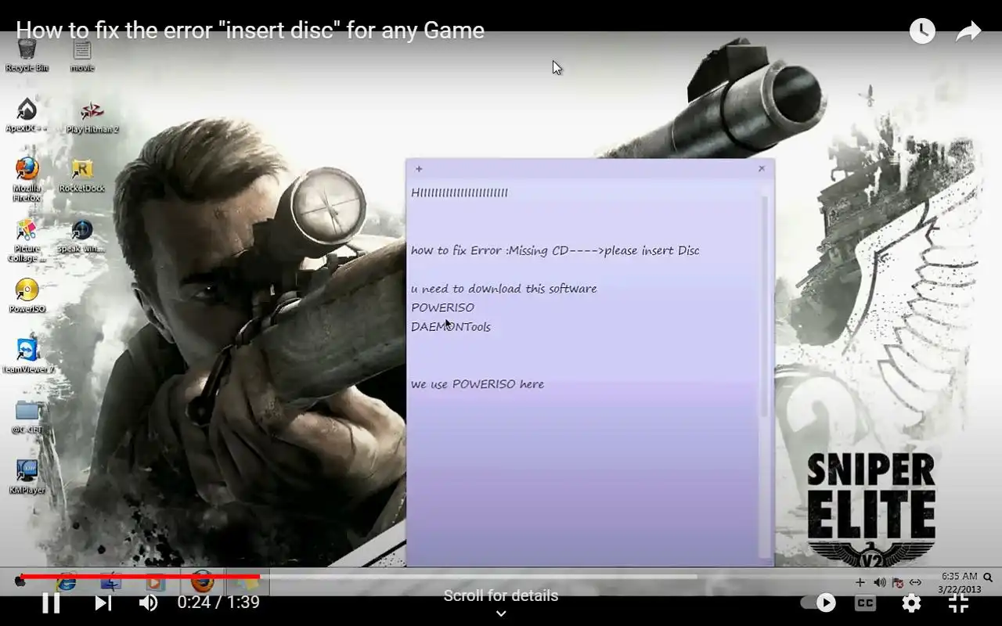
Task: Open the Action Center flag icon
Action: [x=898, y=582]
